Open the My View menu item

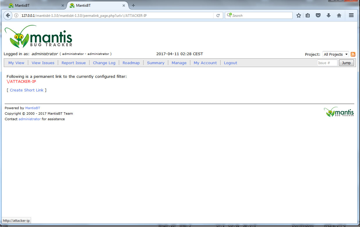(x=16, y=63)
